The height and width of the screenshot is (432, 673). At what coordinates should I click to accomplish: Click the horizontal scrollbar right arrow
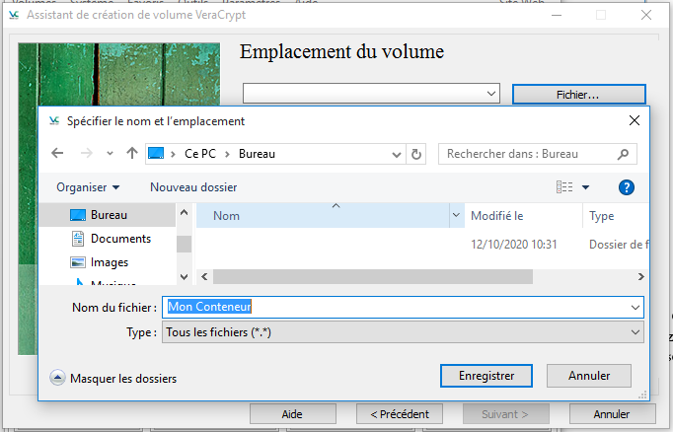[x=640, y=277]
